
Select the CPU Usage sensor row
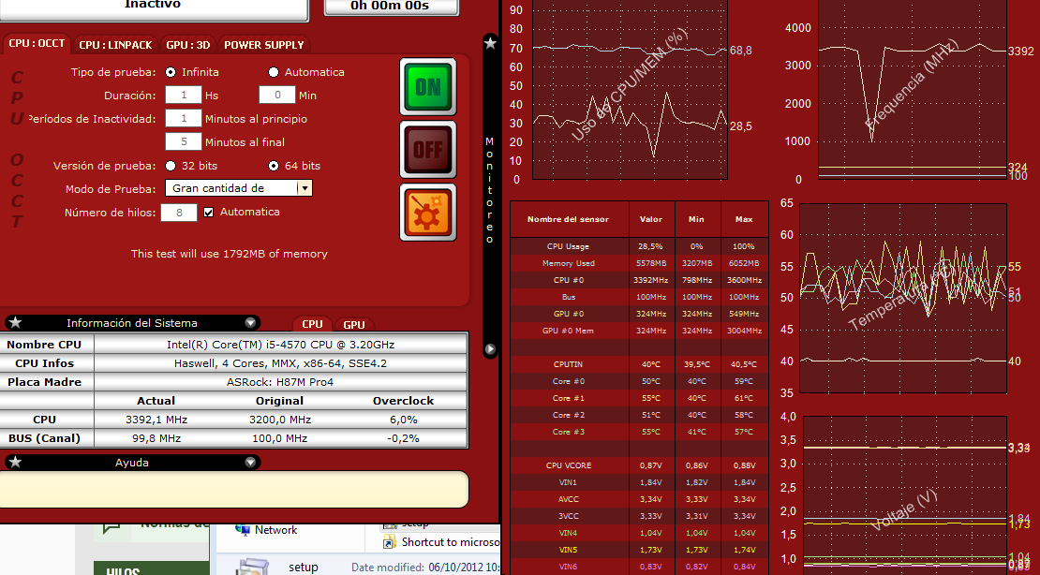click(x=639, y=246)
